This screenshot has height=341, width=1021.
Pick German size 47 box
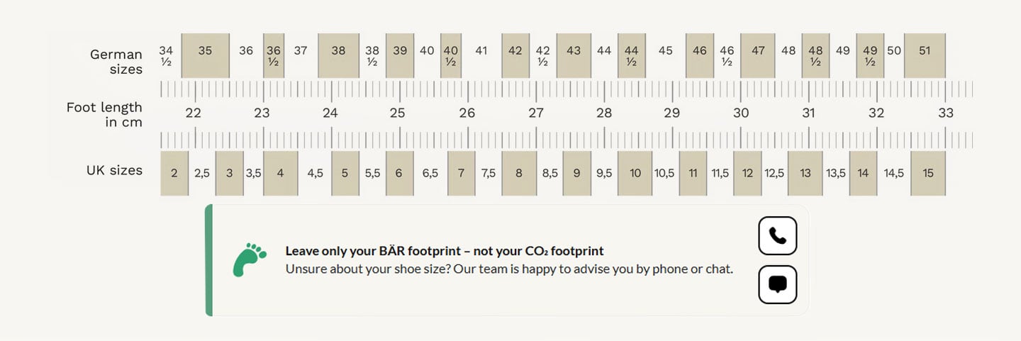click(758, 55)
